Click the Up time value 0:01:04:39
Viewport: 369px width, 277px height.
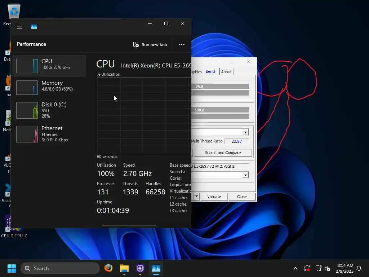(x=113, y=210)
